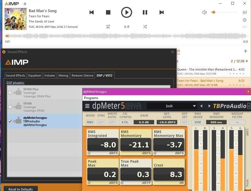251x191 pixels.
Task: Toggle shuffle mode icon
Action: click(145, 27)
